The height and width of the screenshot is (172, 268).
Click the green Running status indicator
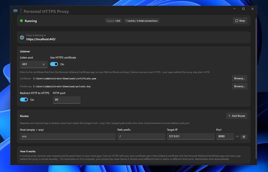(21, 21)
